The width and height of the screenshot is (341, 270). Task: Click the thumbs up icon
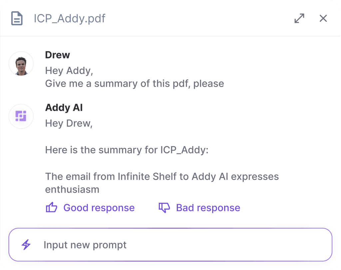coord(52,207)
